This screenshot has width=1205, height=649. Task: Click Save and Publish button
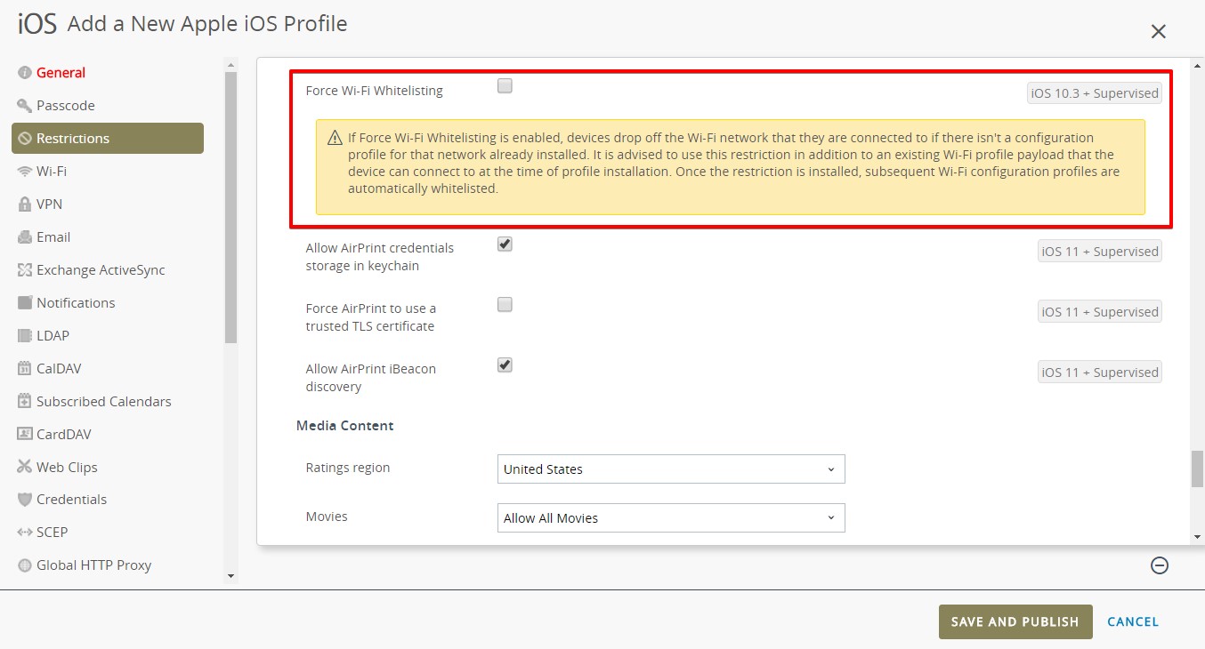pos(1015,622)
